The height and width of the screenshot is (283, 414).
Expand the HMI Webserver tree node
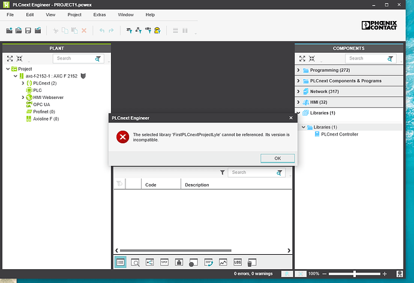[x=23, y=97]
